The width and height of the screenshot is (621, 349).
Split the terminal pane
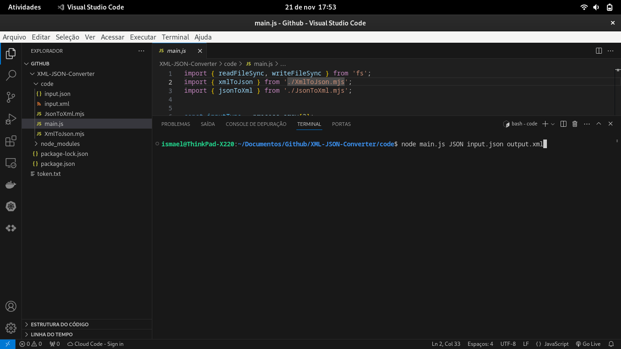tap(563, 124)
